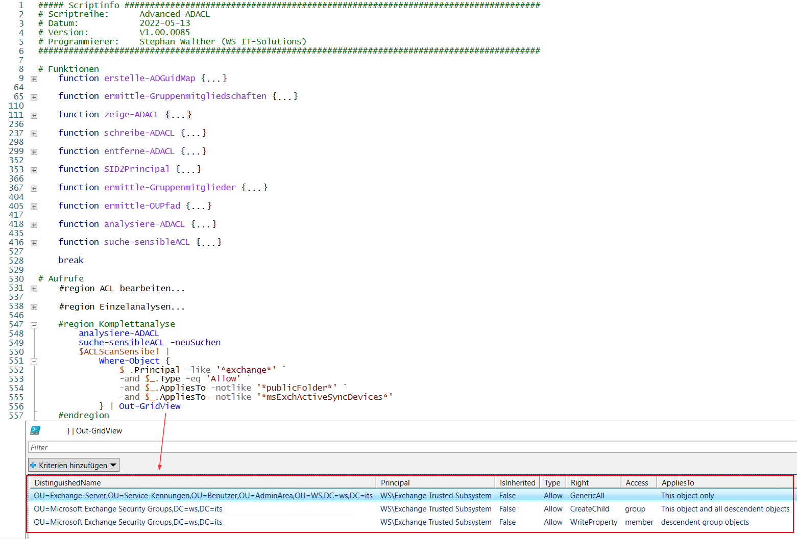Expand the 'ACL bearbeiten' region
The image size is (797, 539).
(x=34, y=289)
